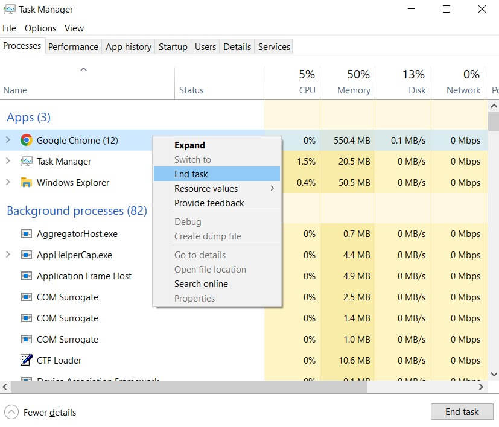The width and height of the screenshot is (499, 427).
Task: Expand the Task Manager app entry
Action: 8,161
